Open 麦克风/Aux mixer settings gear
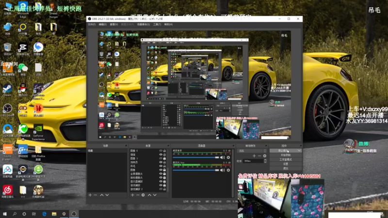This screenshot has width=388, height=218. click(228, 170)
